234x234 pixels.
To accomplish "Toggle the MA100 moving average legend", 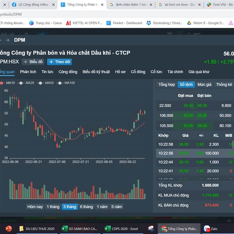I will coord(66,83).
